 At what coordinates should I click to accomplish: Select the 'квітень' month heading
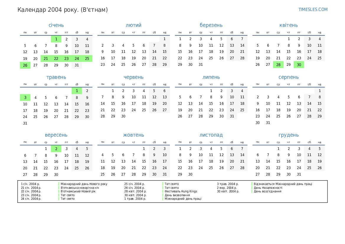pyautogui.click(x=288, y=25)
